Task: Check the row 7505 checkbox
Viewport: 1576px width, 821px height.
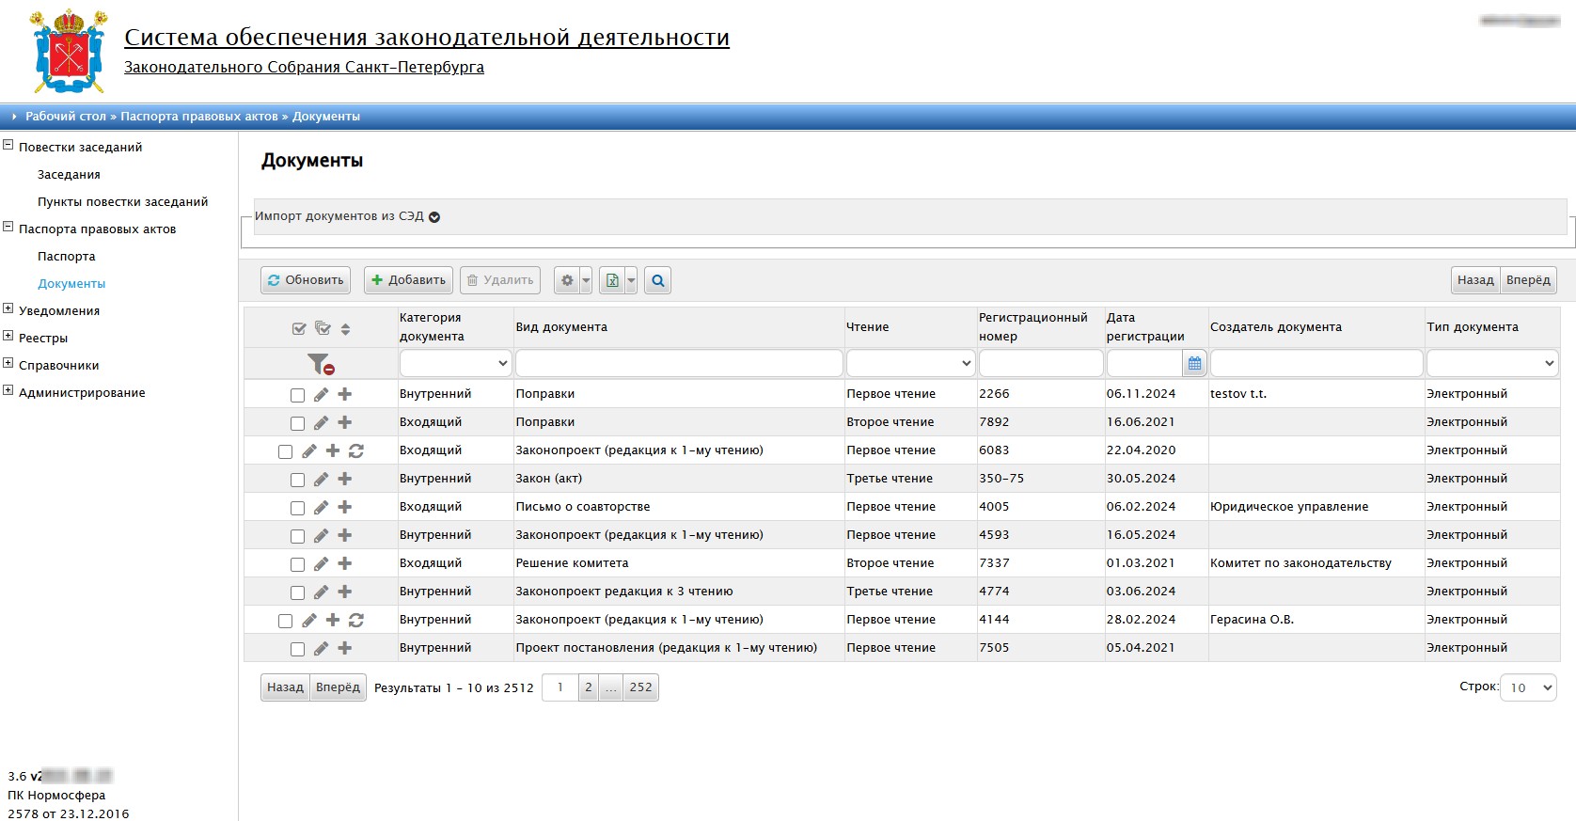Action: tap(297, 649)
